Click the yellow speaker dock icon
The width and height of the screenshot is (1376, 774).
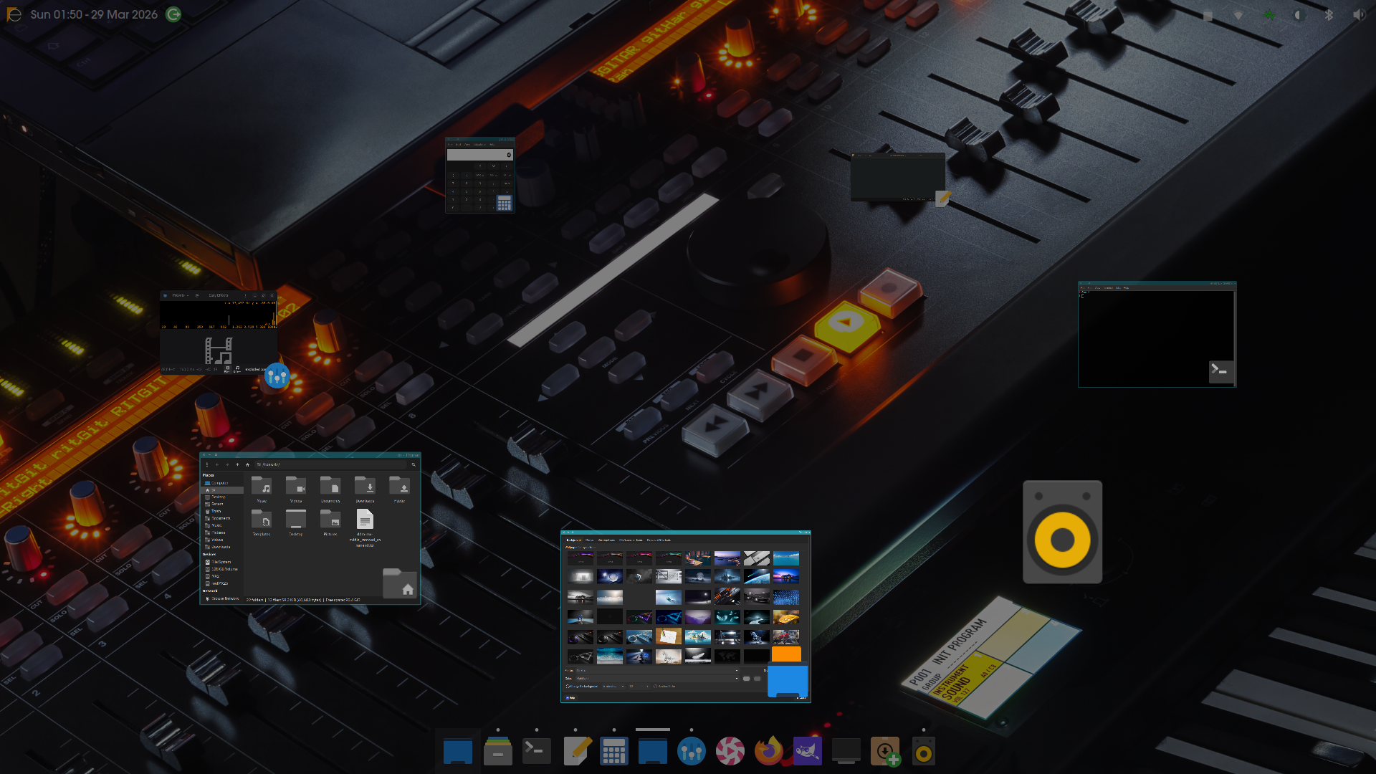coord(923,752)
